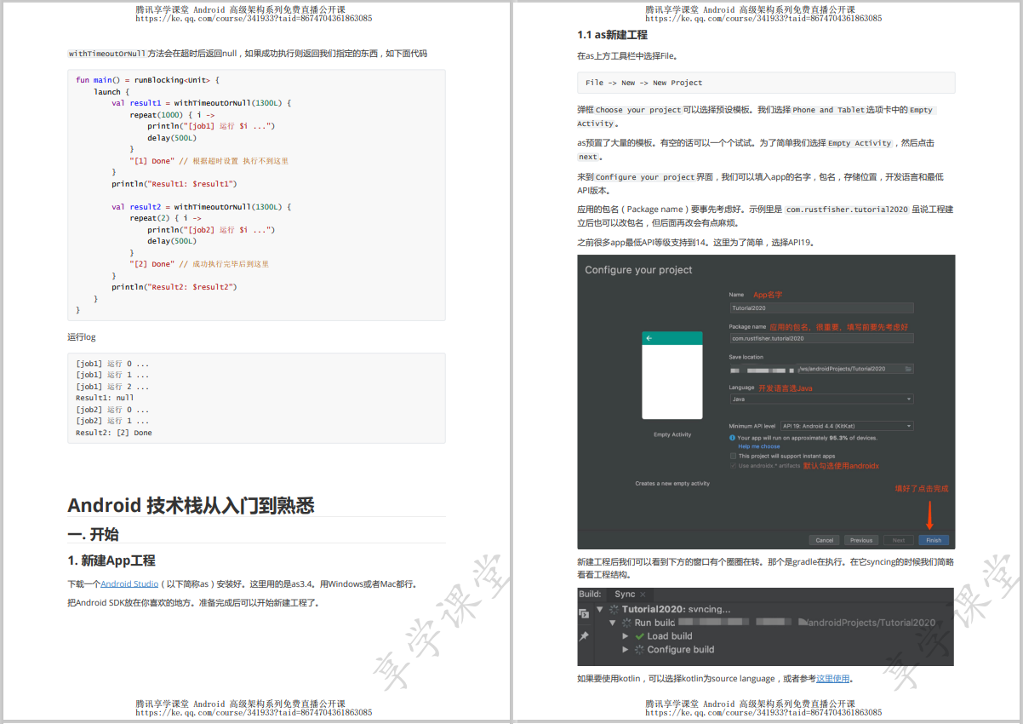The image size is (1023, 724).
Task: Click the '一. 开始' heading
Action: [93, 534]
